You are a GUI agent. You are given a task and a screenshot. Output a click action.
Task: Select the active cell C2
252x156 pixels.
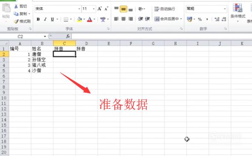(64, 54)
